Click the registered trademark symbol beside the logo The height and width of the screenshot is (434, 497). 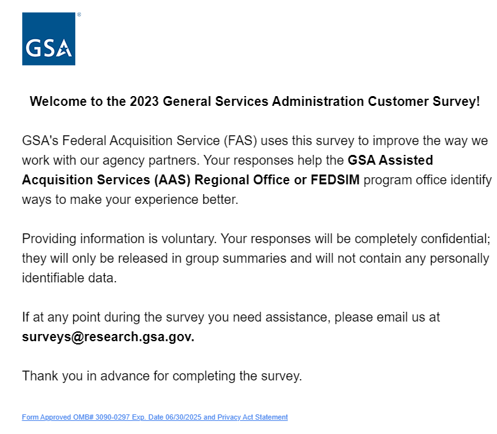tap(79, 14)
